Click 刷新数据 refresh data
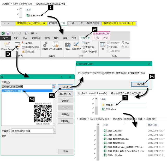Screen dimensions: 167x161 (x=114, y=51)
